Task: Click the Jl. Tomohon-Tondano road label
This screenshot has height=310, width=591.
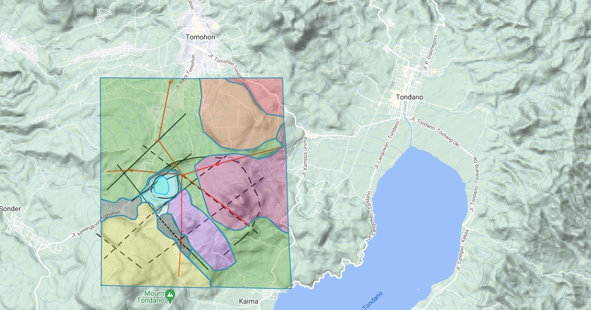Action: pos(227,66)
